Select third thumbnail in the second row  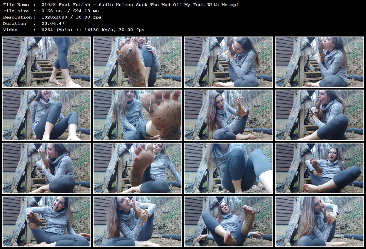click(229, 115)
